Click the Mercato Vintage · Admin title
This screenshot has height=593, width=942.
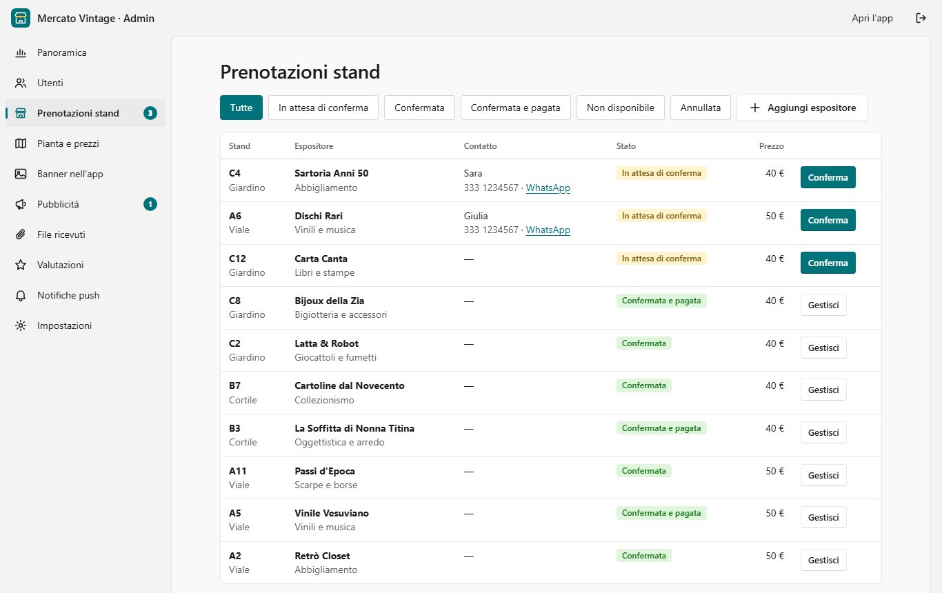point(96,19)
